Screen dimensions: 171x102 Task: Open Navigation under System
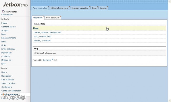[x=6, y=76]
